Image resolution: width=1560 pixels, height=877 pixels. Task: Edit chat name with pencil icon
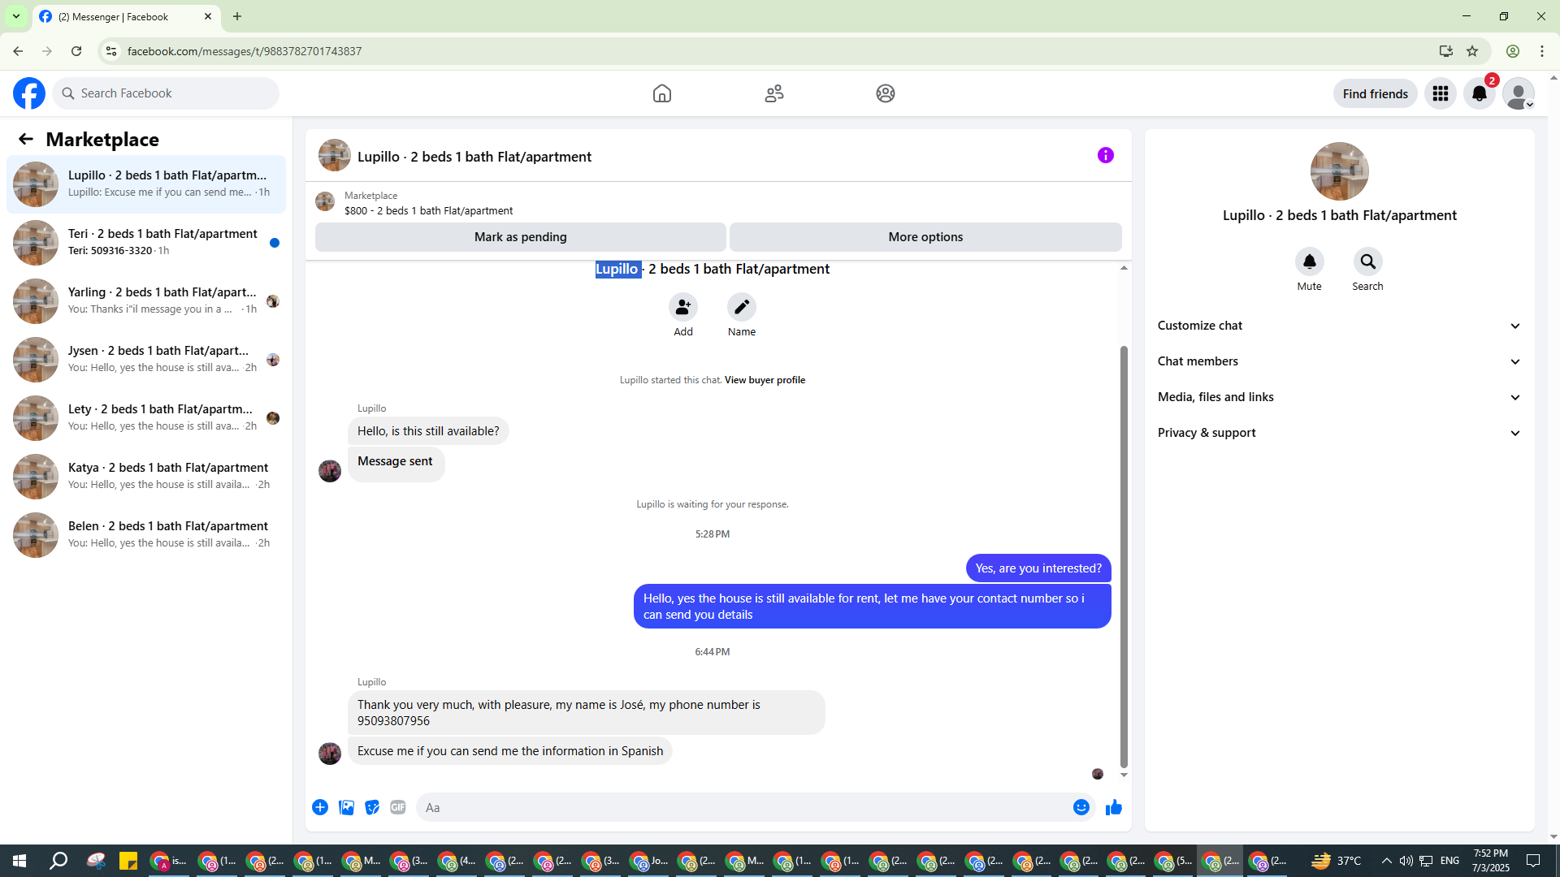(741, 307)
